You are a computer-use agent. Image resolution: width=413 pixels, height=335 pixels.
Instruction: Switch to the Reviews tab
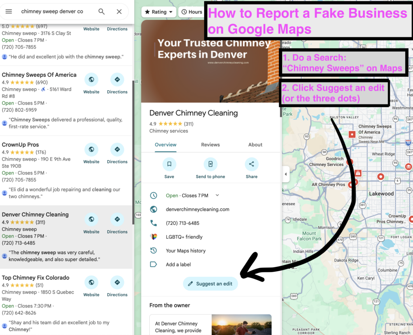pyautogui.click(x=211, y=145)
